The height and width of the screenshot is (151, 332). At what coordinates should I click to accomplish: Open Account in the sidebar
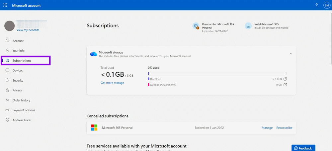click(x=18, y=41)
